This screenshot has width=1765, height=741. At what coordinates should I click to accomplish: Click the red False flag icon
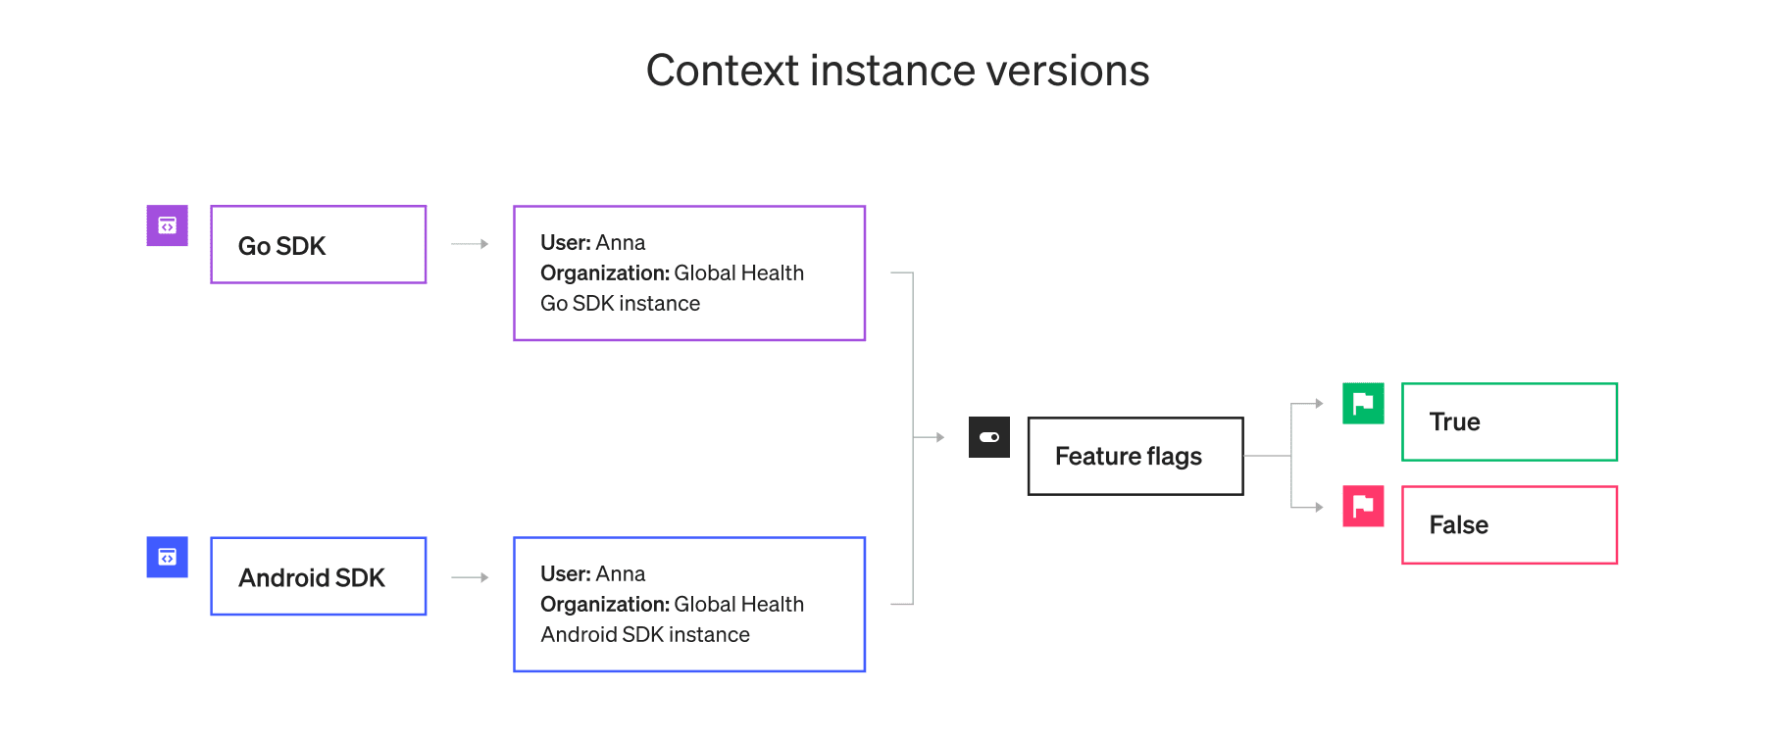[1362, 506]
